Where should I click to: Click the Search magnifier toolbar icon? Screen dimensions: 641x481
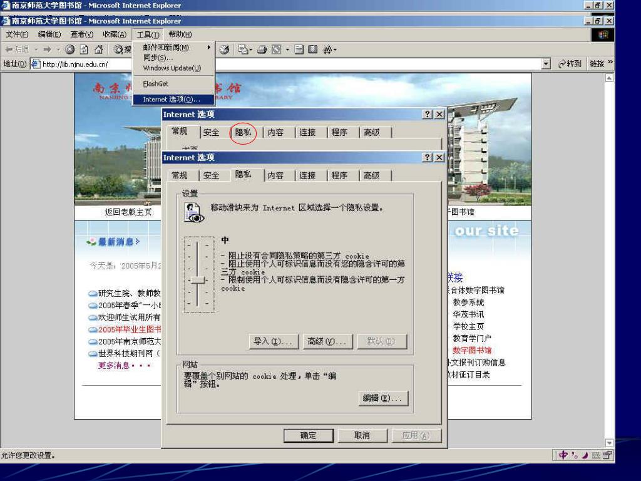click(x=118, y=49)
